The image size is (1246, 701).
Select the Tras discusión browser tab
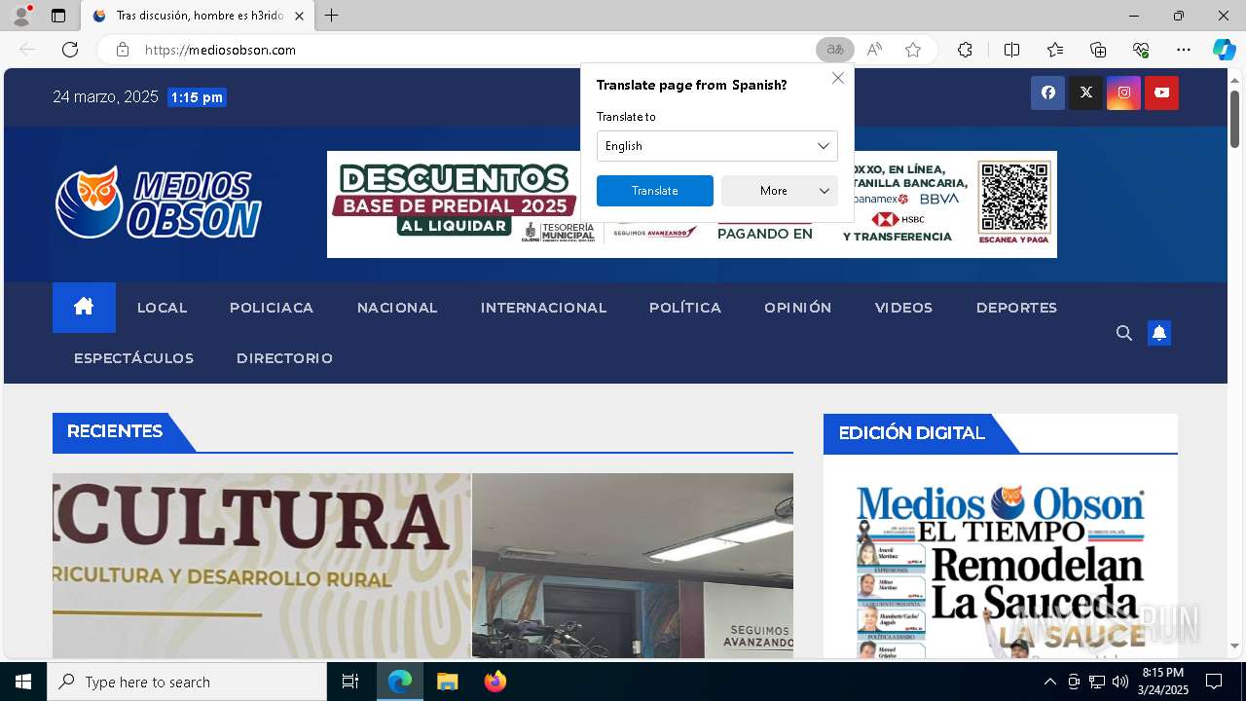click(x=198, y=16)
